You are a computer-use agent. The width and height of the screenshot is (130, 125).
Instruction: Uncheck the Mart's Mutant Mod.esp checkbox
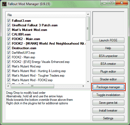coord(9,66)
